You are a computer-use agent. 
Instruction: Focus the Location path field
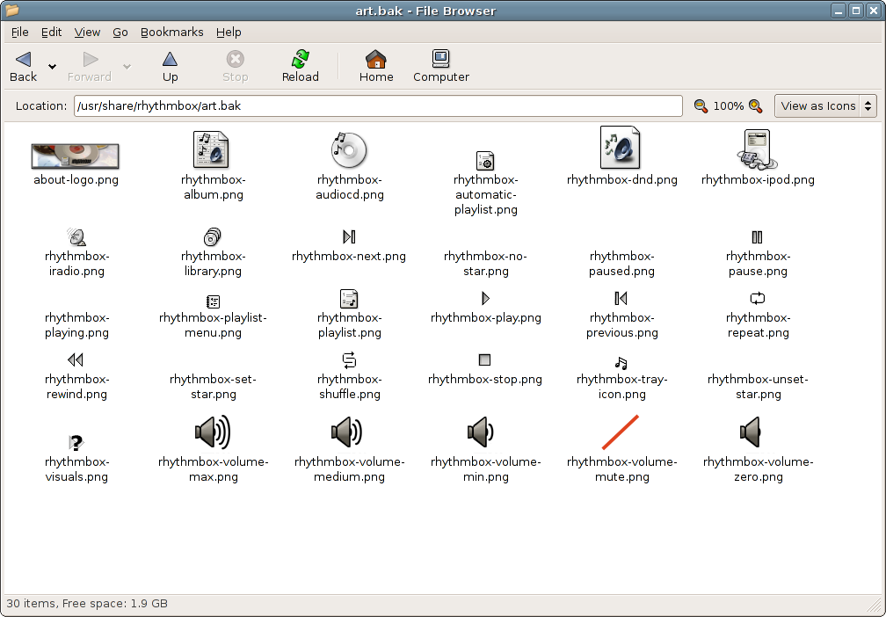[x=378, y=105]
